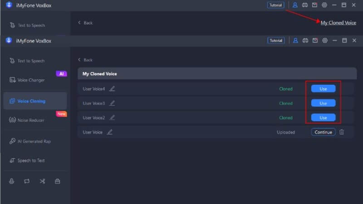Viewport: 363px width, 204px height.
Task: Minimize the front VoxBox window
Action: 335,40
